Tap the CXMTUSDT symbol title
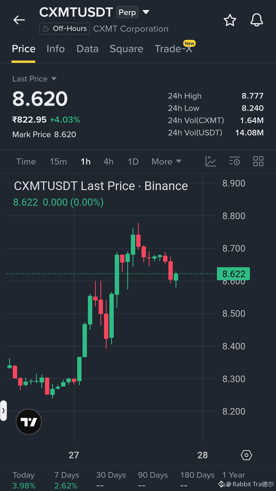The image size is (276, 491). [x=76, y=12]
